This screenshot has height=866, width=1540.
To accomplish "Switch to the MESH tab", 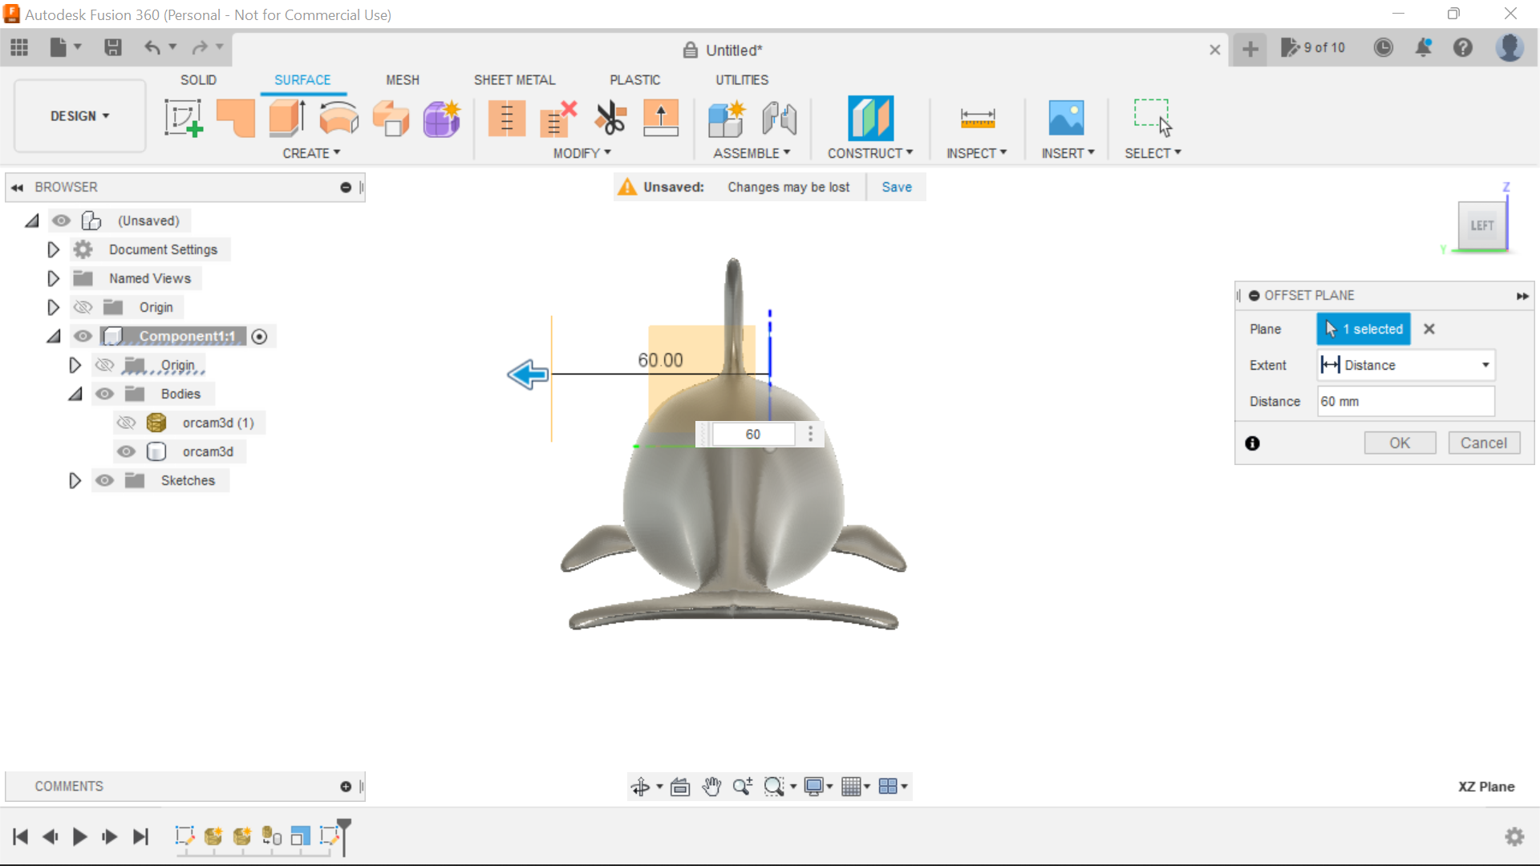I will click(403, 79).
